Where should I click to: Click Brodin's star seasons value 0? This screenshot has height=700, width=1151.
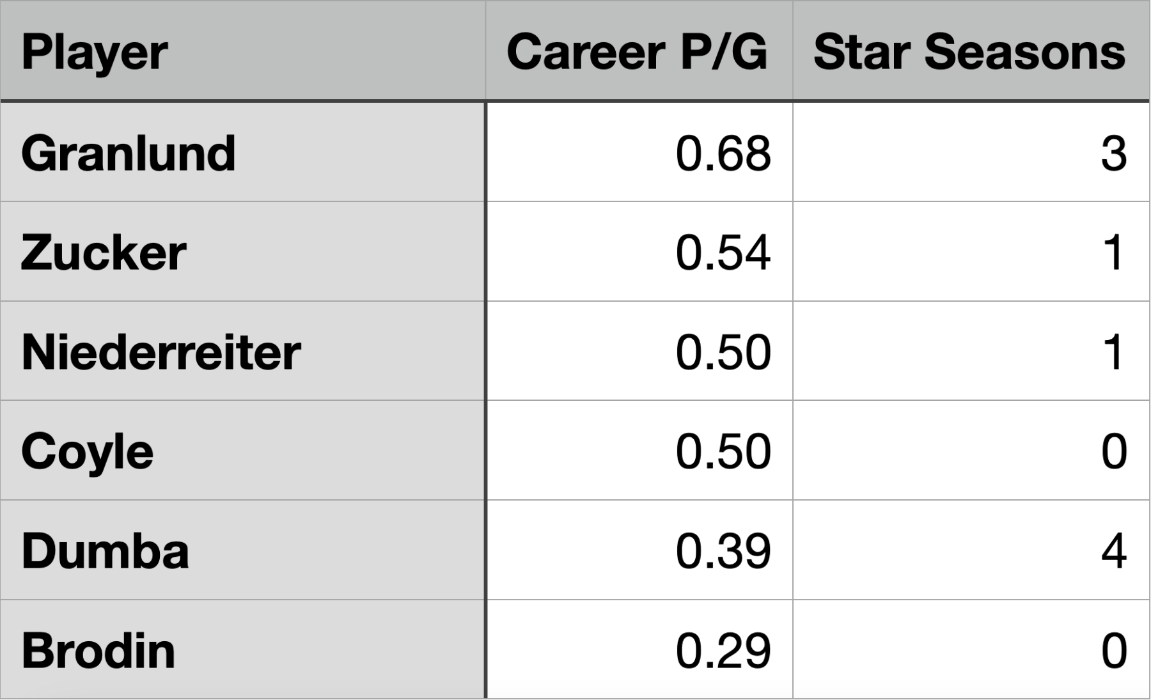[x=1113, y=651]
